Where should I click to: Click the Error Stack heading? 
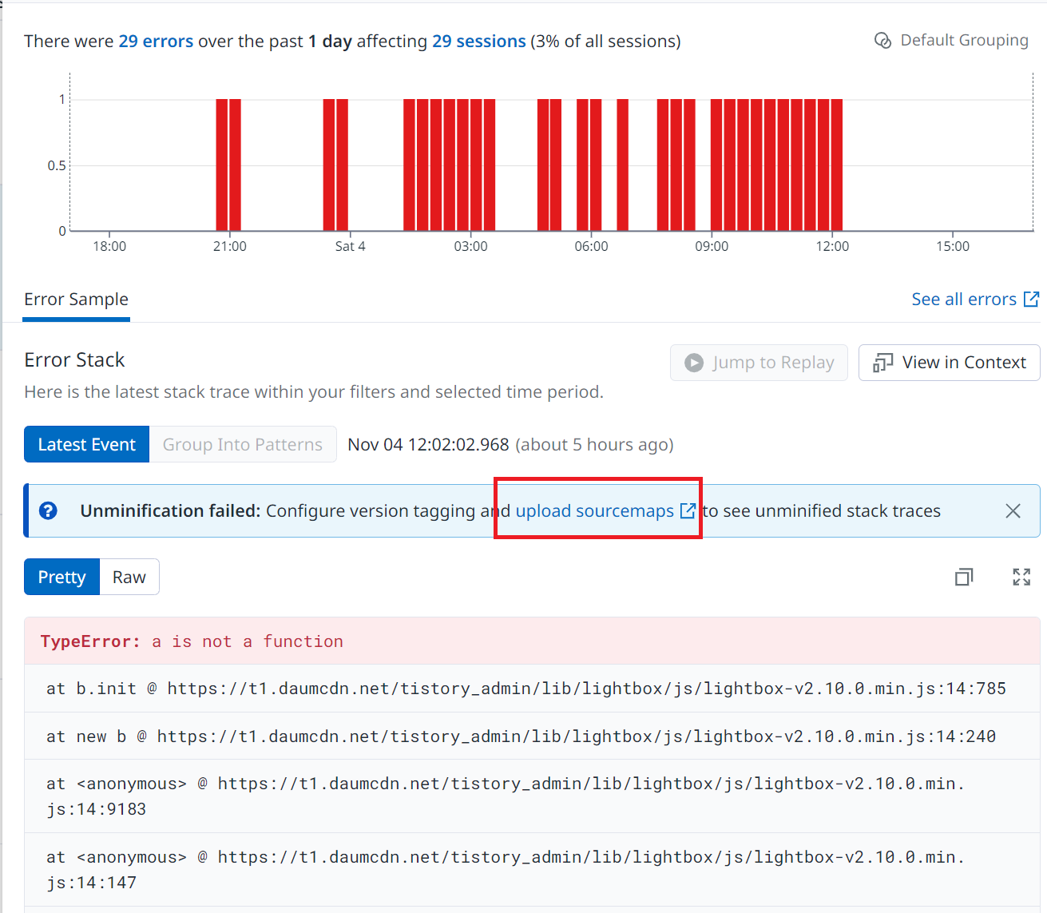(74, 360)
